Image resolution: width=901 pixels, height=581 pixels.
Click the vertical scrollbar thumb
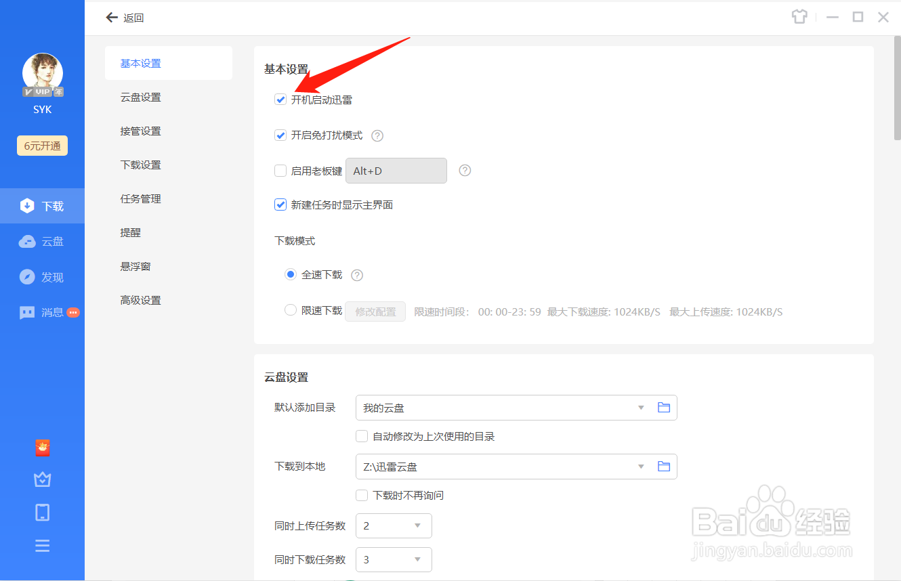point(898,88)
